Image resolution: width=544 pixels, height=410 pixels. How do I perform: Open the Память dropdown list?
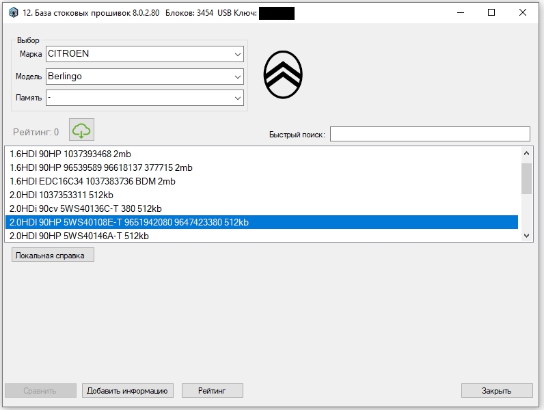(145, 98)
